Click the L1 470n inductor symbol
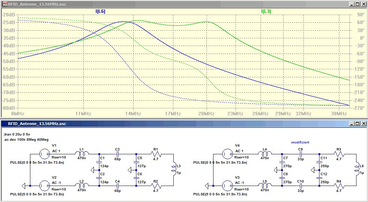The width and height of the screenshot is (368, 202). coord(83,153)
